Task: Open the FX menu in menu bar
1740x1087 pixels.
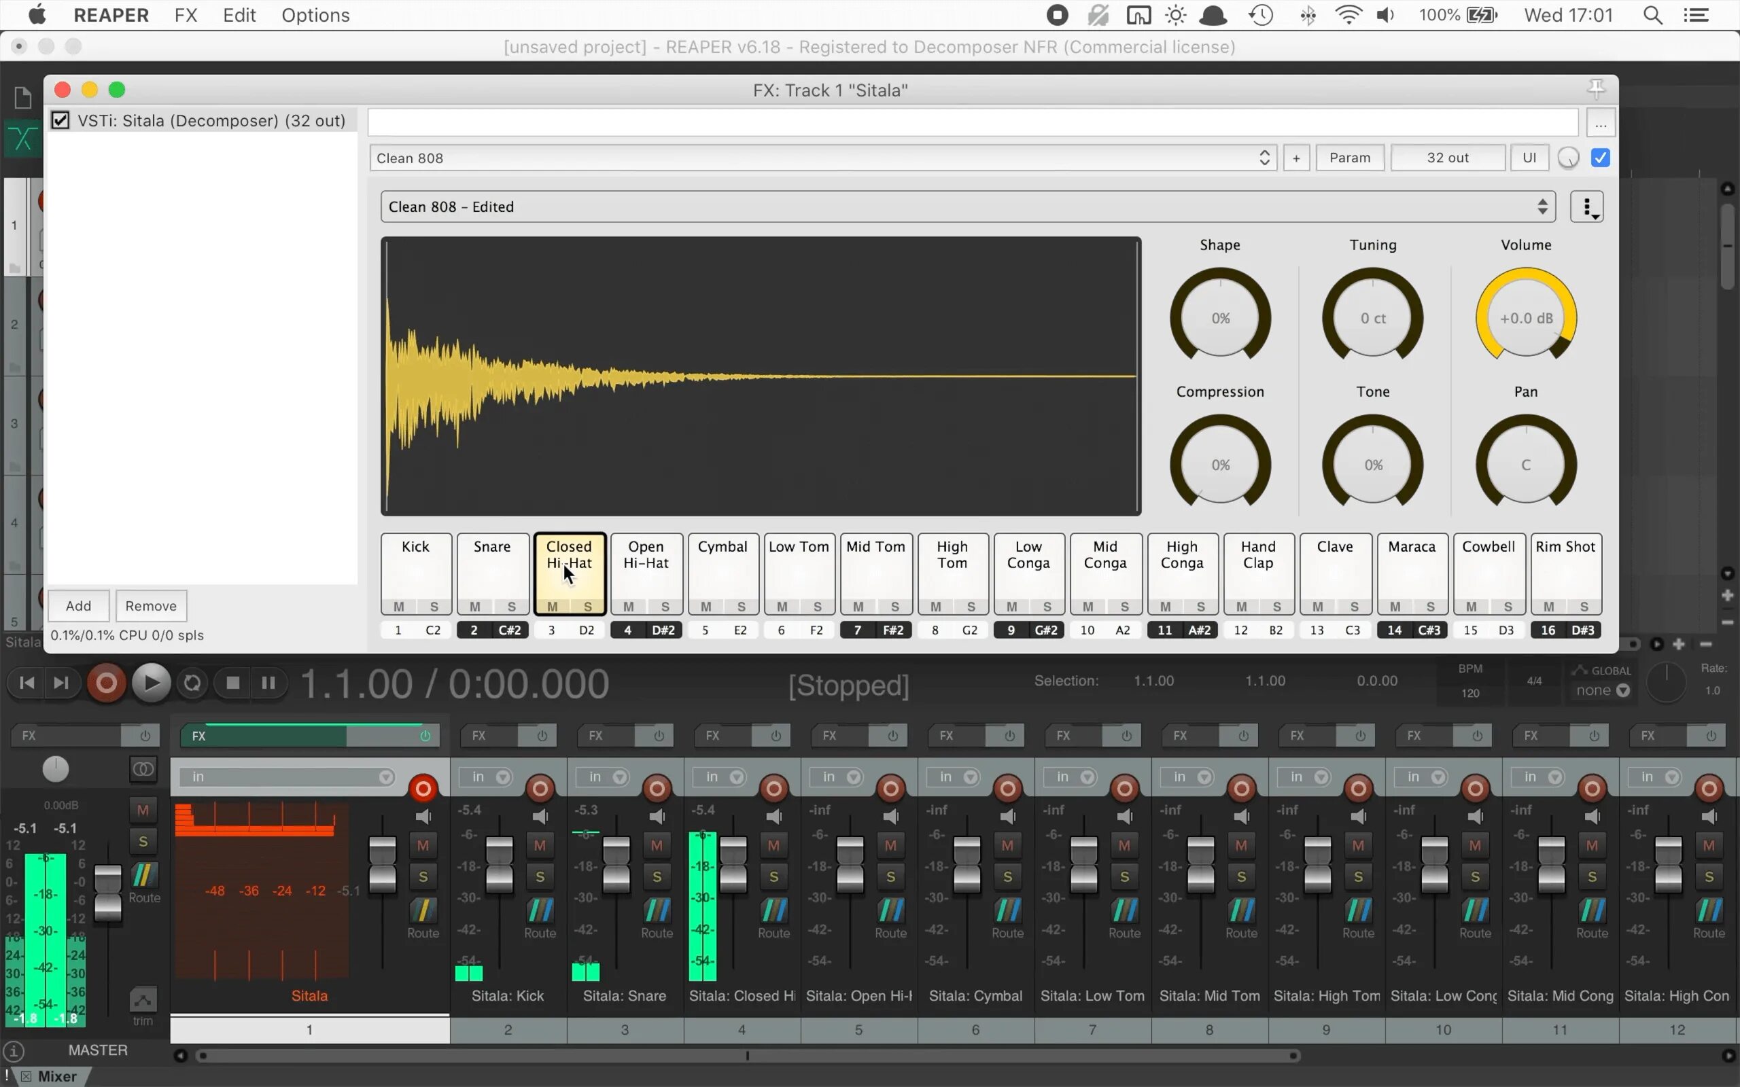Action: point(186,15)
